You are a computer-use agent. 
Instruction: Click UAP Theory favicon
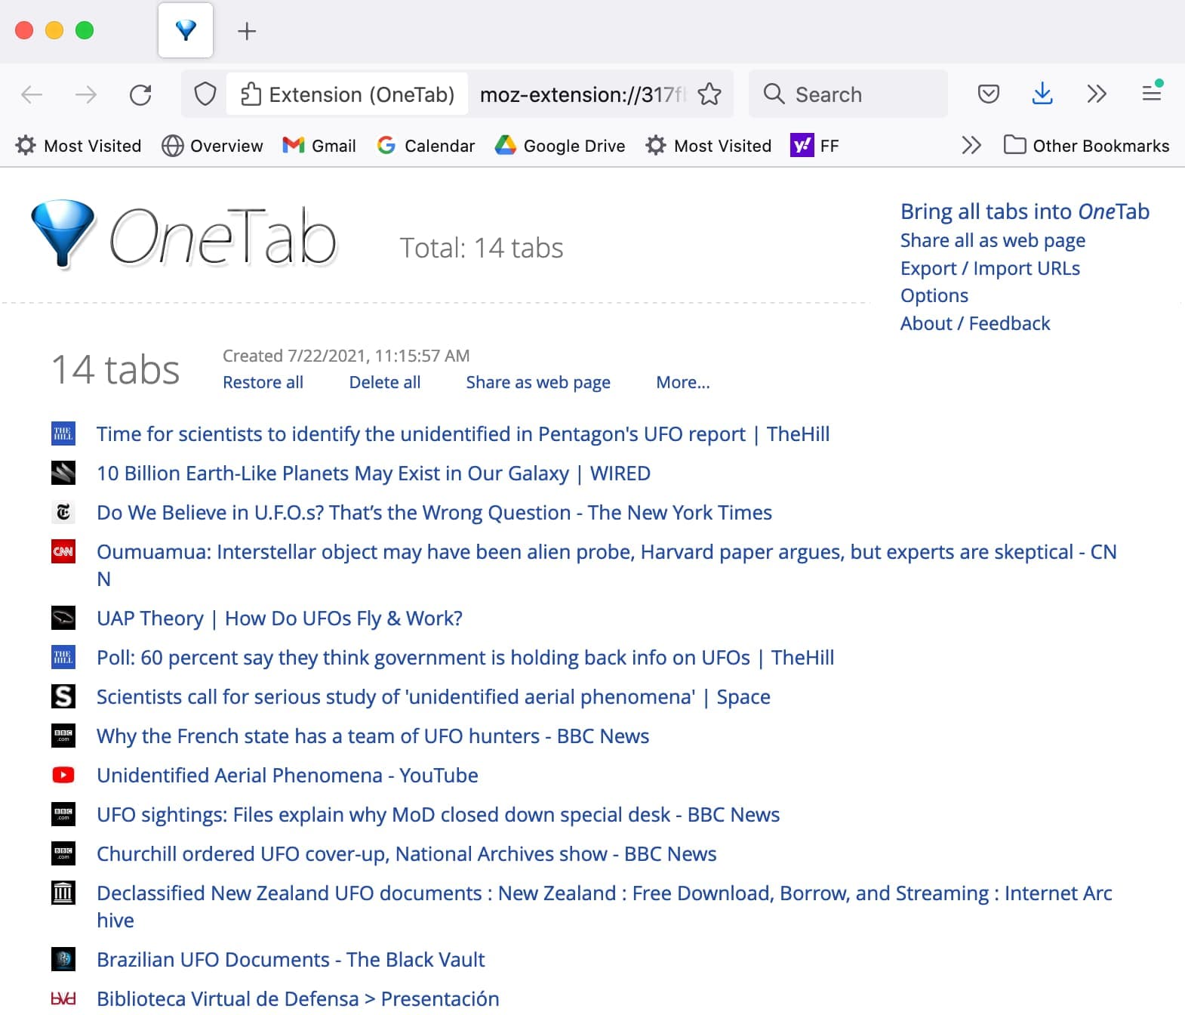[63, 618]
